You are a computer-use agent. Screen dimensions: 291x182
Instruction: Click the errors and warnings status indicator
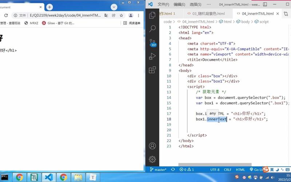point(187,170)
